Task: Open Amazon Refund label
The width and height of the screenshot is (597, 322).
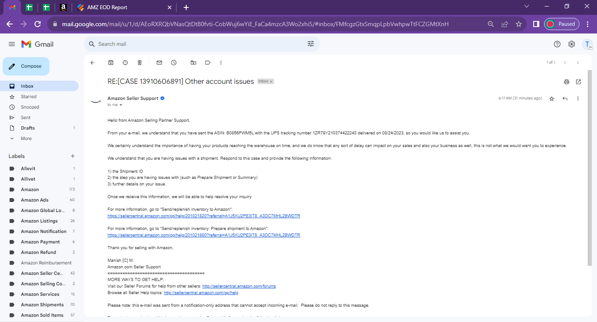Action: click(x=39, y=252)
